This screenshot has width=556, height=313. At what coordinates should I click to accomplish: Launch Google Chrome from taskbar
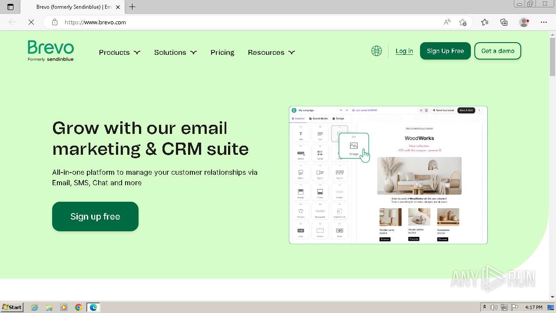coord(79,307)
